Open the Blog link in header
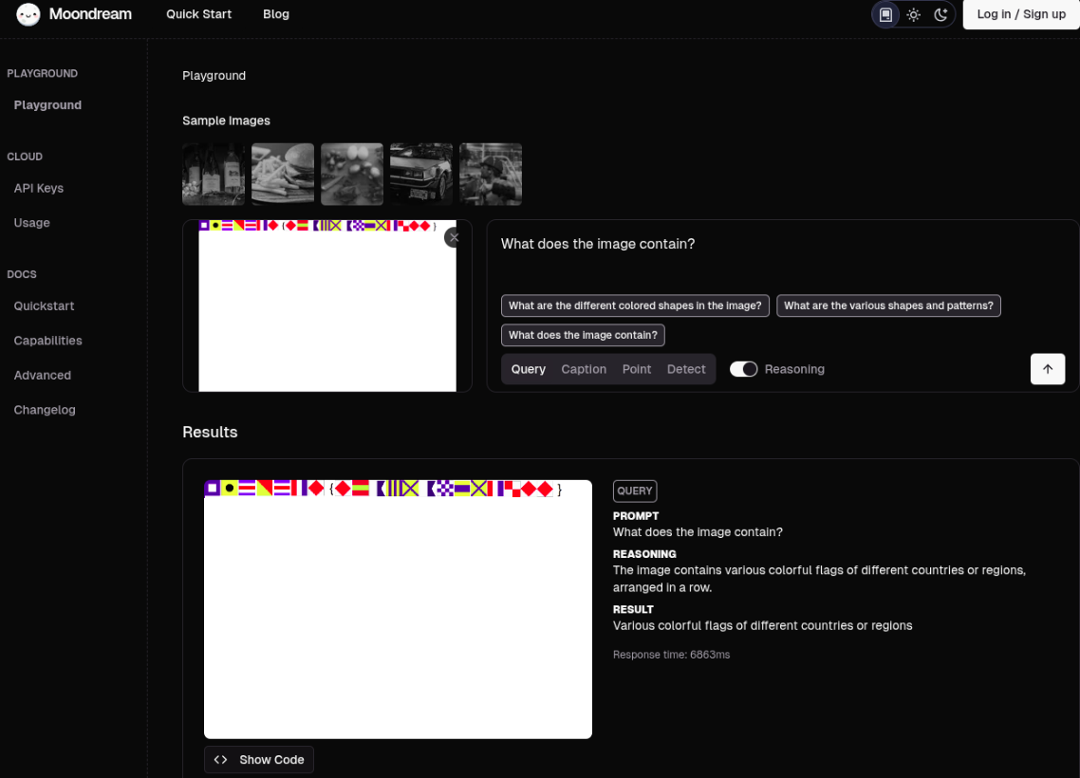The height and width of the screenshot is (778, 1080). tap(276, 14)
